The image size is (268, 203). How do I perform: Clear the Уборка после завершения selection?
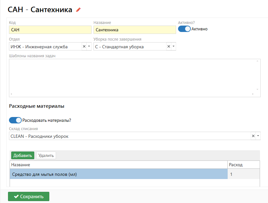coord(169,47)
